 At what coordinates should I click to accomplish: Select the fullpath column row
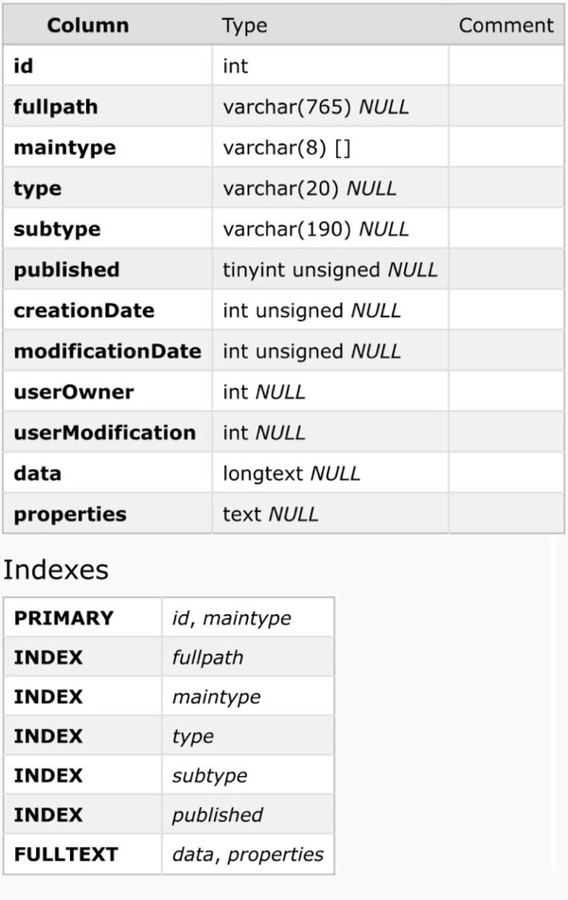[284, 107]
